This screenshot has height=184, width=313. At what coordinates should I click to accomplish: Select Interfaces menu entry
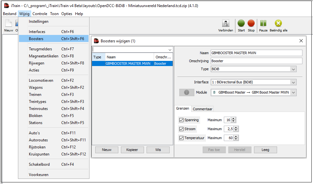(x=54, y=31)
